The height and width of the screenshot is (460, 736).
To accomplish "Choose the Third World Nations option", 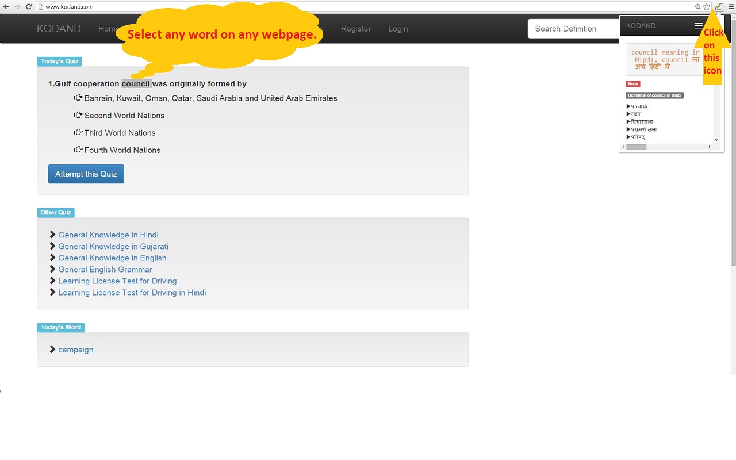I will click(120, 133).
